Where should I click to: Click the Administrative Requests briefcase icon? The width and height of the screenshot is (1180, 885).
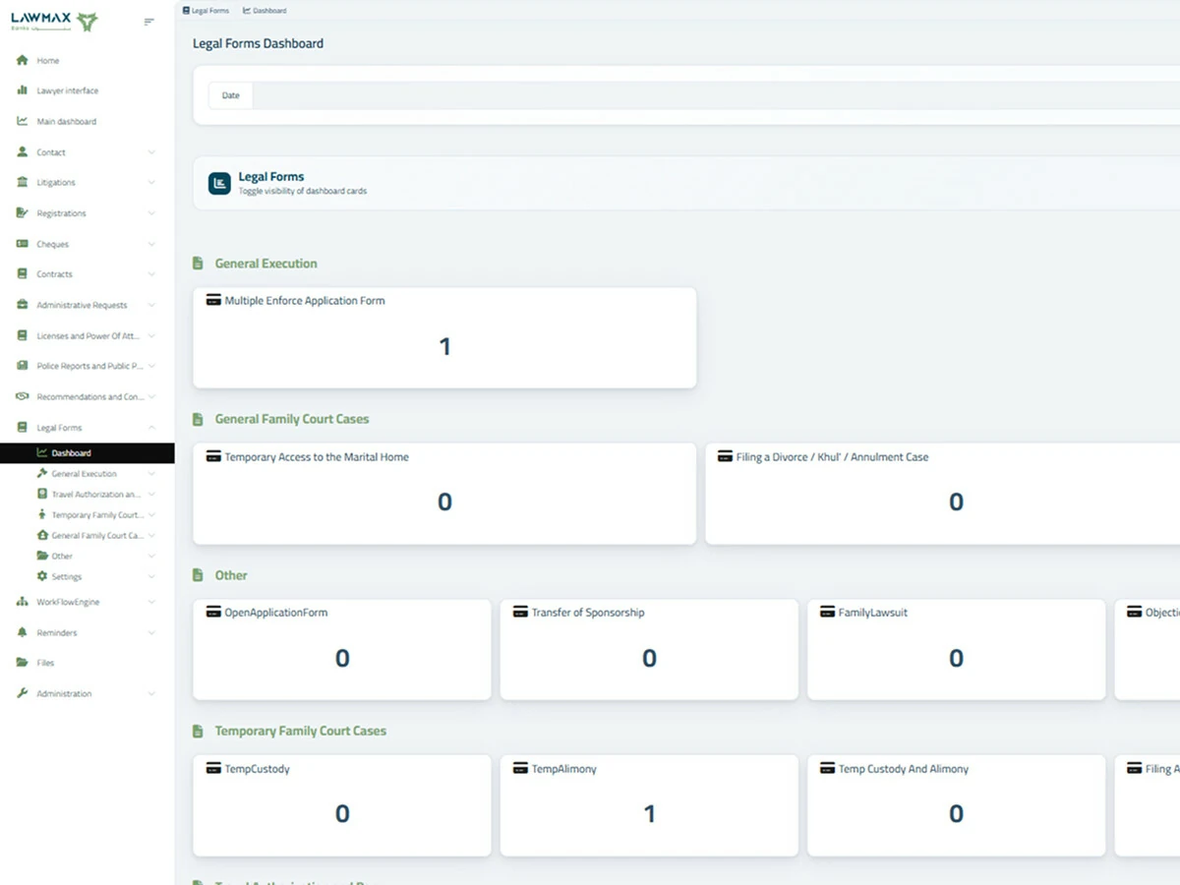22,305
